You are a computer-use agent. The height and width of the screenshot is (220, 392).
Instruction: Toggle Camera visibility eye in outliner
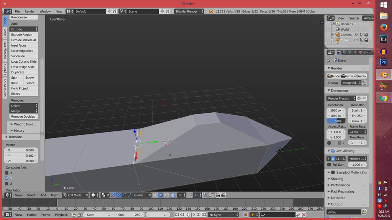click(356, 35)
